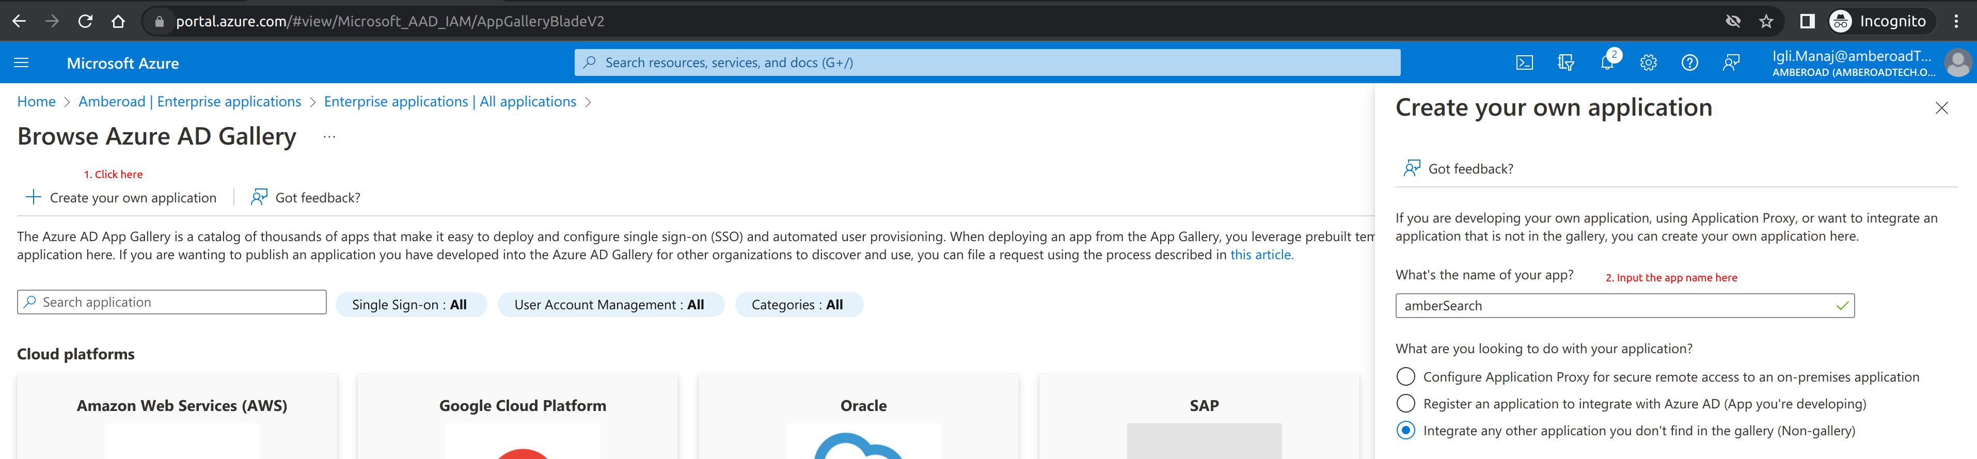Image resolution: width=1977 pixels, height=459 pixels.
Task: Click the Cloud platforms heading
Action: 76,354
